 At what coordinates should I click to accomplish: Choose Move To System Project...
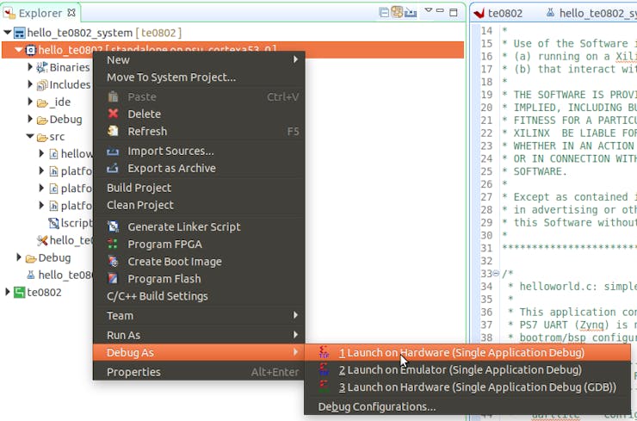[199, 77]
